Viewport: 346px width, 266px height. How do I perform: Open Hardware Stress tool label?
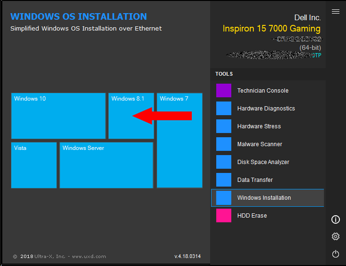[259, 126]
